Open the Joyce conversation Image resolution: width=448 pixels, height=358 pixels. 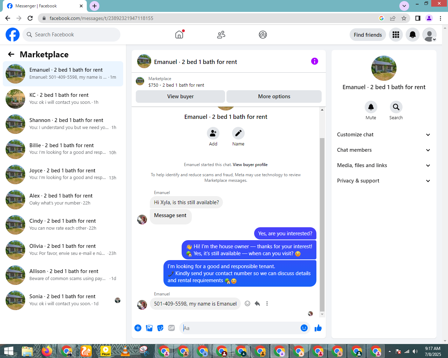(x=63, y=174)
